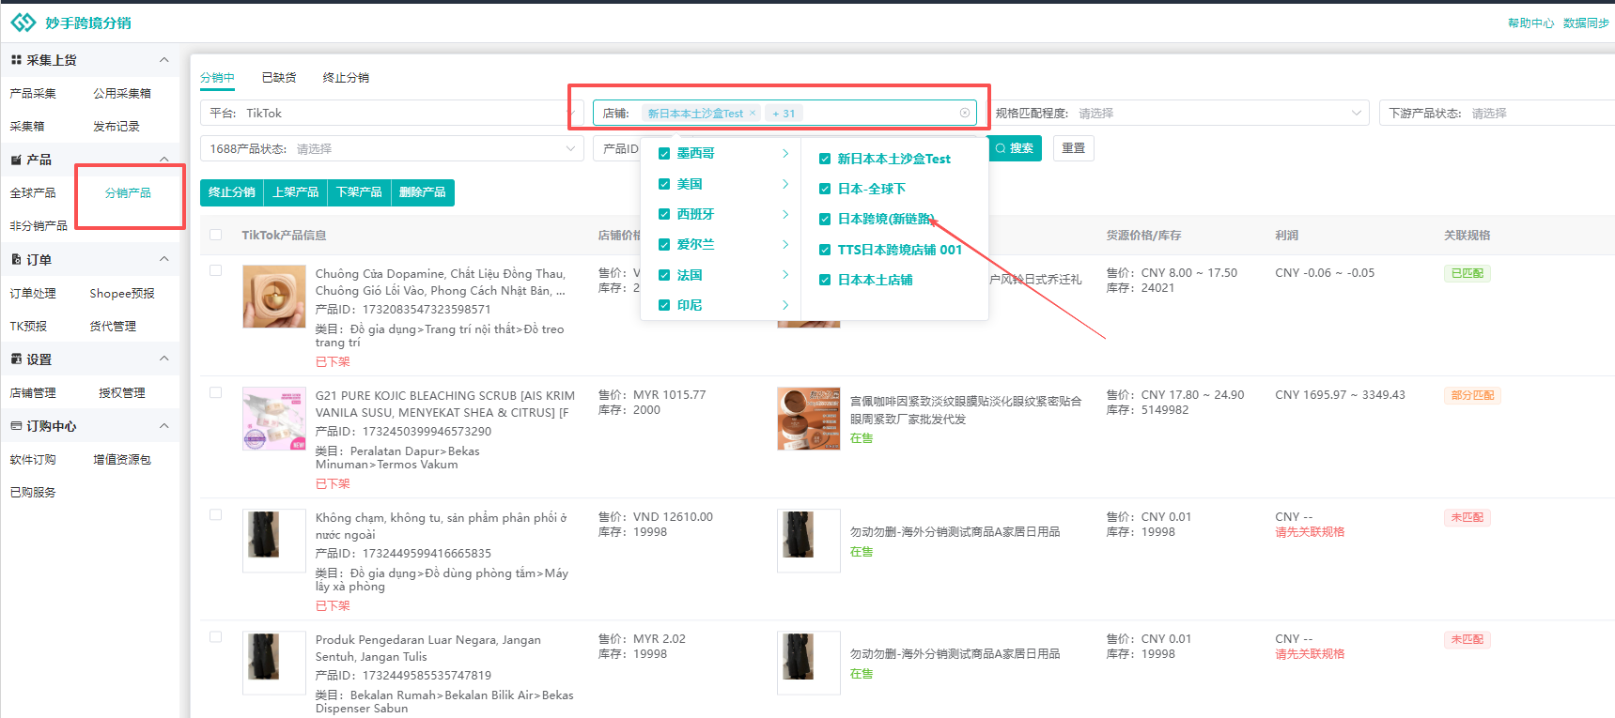Open the G21 Pure Kojic scrub thumbnail

click(274, 419)
